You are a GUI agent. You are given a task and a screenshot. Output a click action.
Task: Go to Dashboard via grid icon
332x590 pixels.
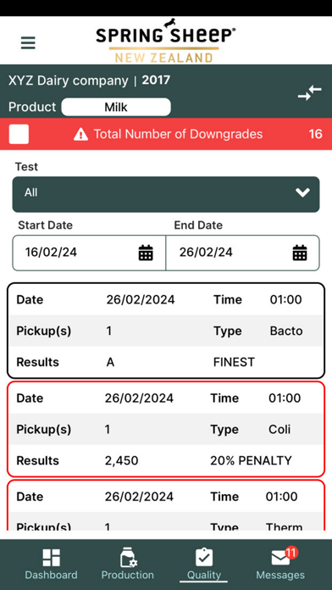click(x=51, y=558)
